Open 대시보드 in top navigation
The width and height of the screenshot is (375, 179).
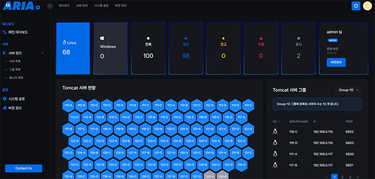(64, 6)
